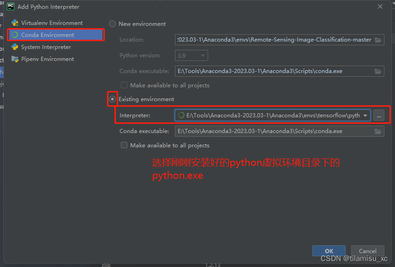The image size is (395, 267).
Task: Click the System Interpreter Python icon
Action: click(x=15, y=47)
